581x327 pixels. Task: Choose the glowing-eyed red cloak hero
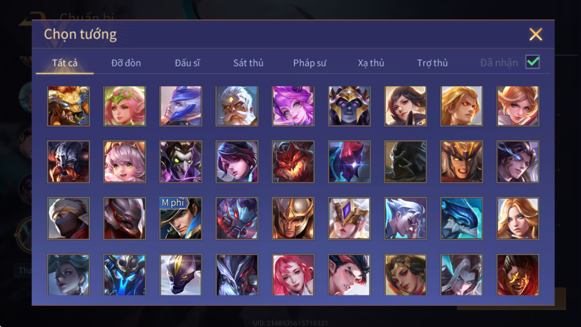(518, 275)
